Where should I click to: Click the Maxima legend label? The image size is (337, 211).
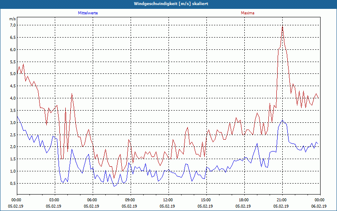[248, 13]
